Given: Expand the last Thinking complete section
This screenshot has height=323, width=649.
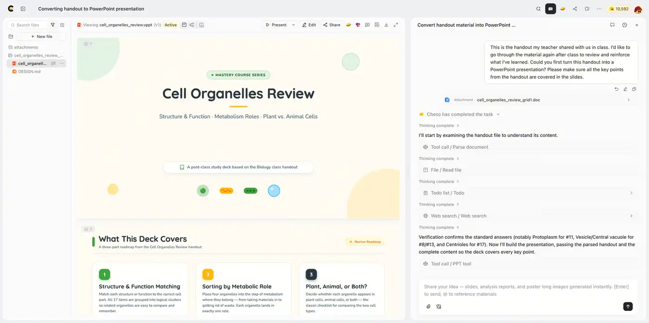Looking at the screenshot, I should [x=439, y=227].
